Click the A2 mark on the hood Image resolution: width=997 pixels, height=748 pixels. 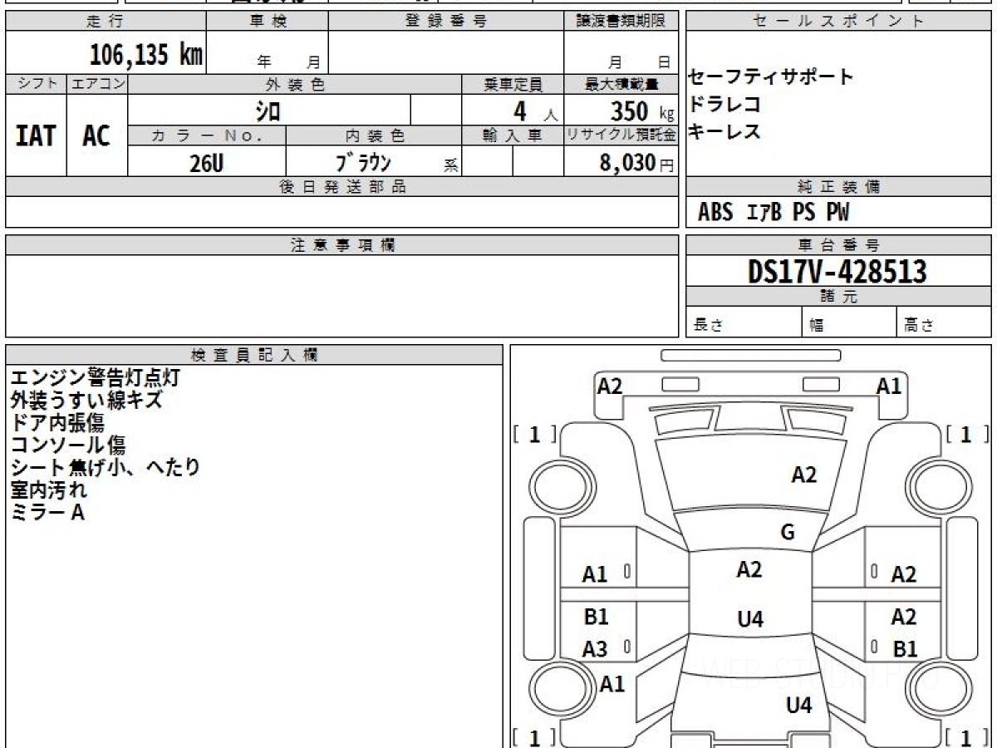803,475
